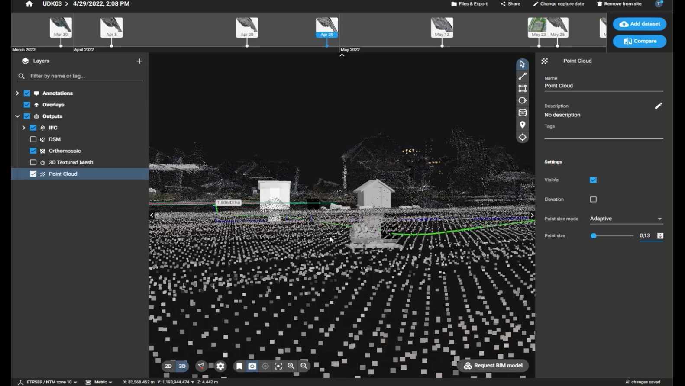
Task: Expand the Annotations layer group
Action: (17, 93)
